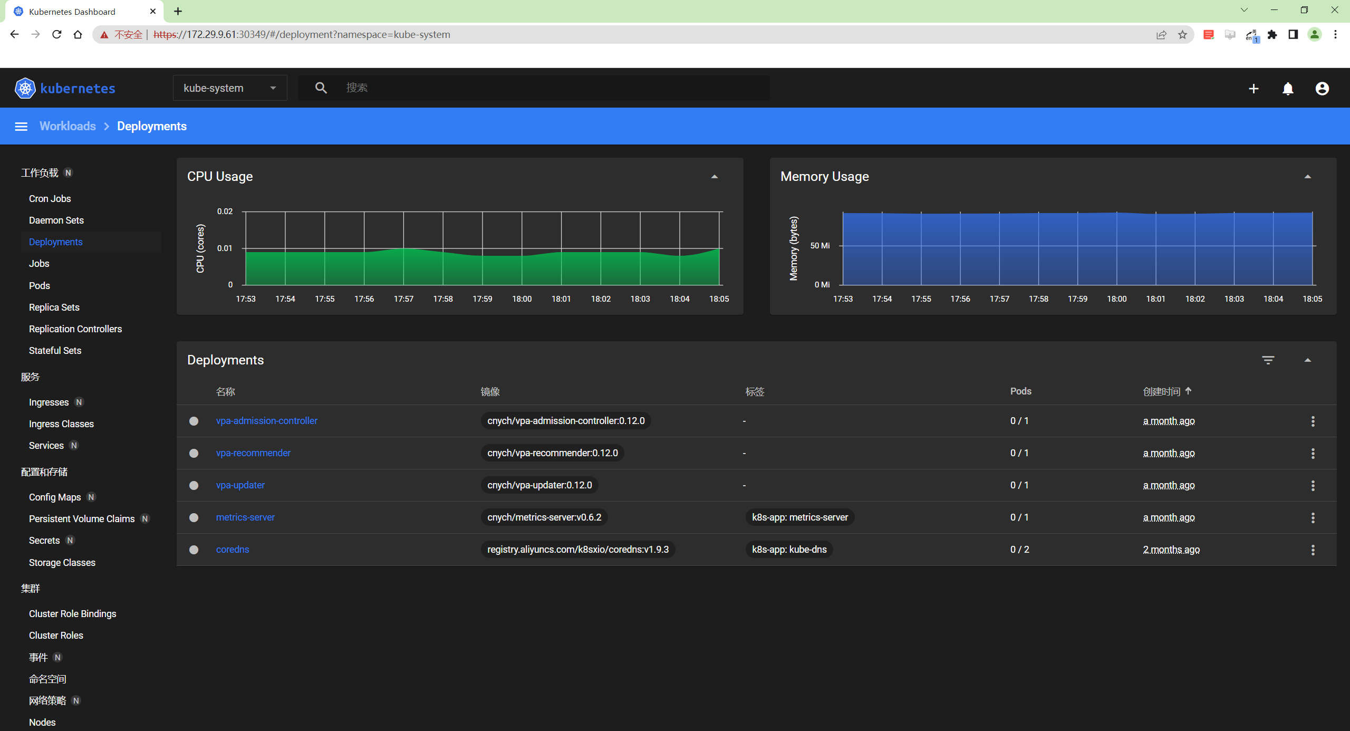Click the 名称 column header
The image size is (1350, 731).
(226, 391)
